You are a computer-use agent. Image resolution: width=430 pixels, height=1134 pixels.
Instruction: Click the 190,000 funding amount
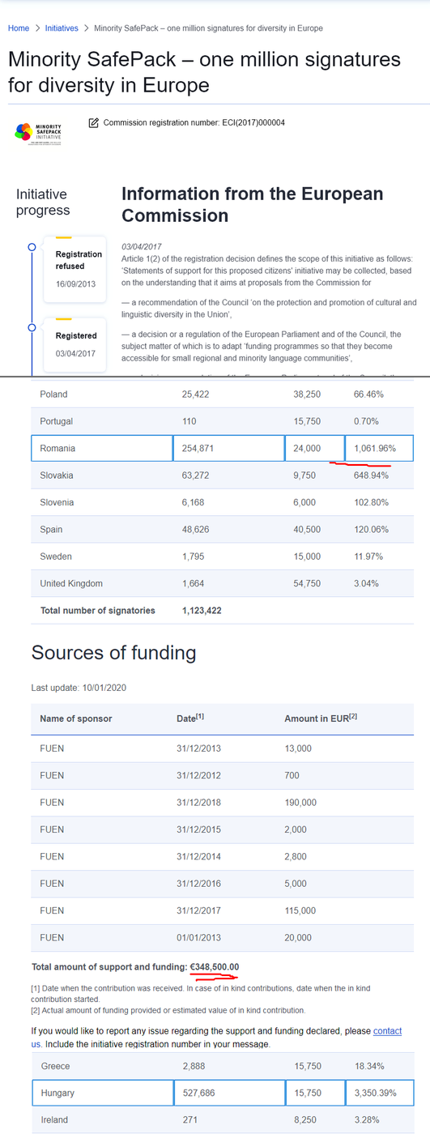pos(300,803)
